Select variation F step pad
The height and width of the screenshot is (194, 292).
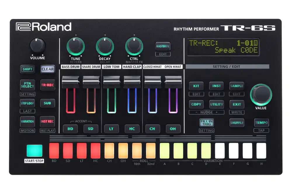pyautogui.click(x=234, y=151)
